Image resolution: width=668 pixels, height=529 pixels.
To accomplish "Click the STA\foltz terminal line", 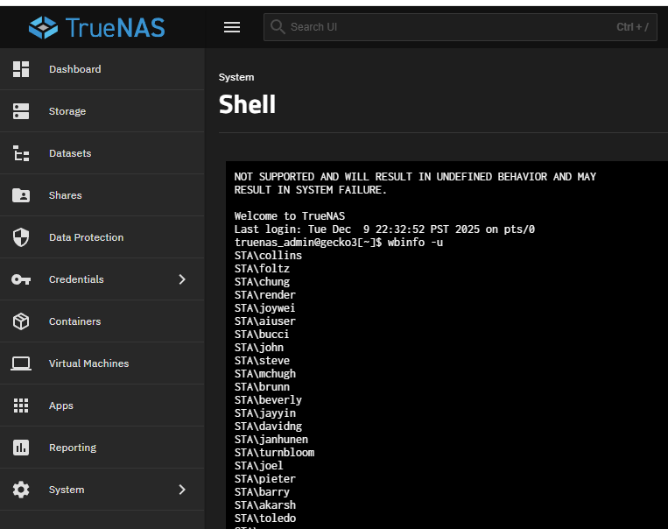I will [262, 269].
